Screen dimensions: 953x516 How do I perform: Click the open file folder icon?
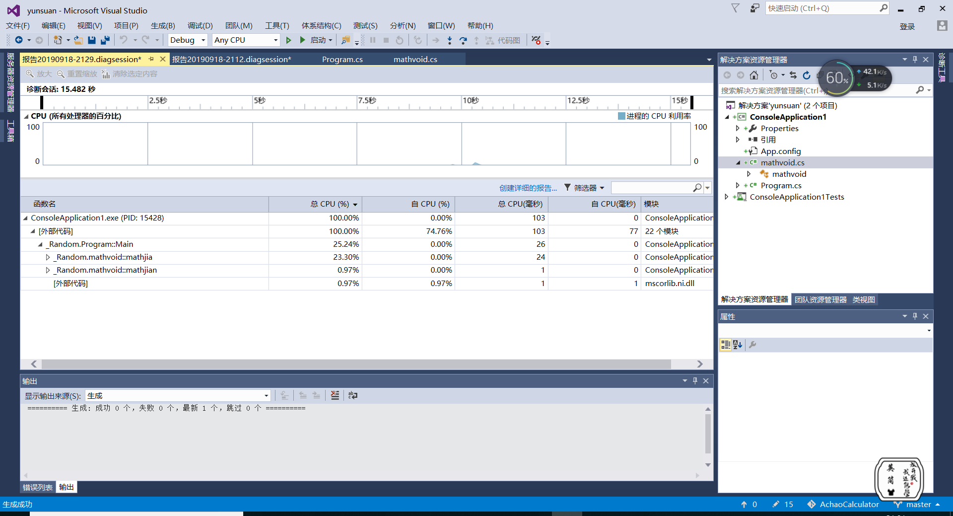tap(78, 40)
